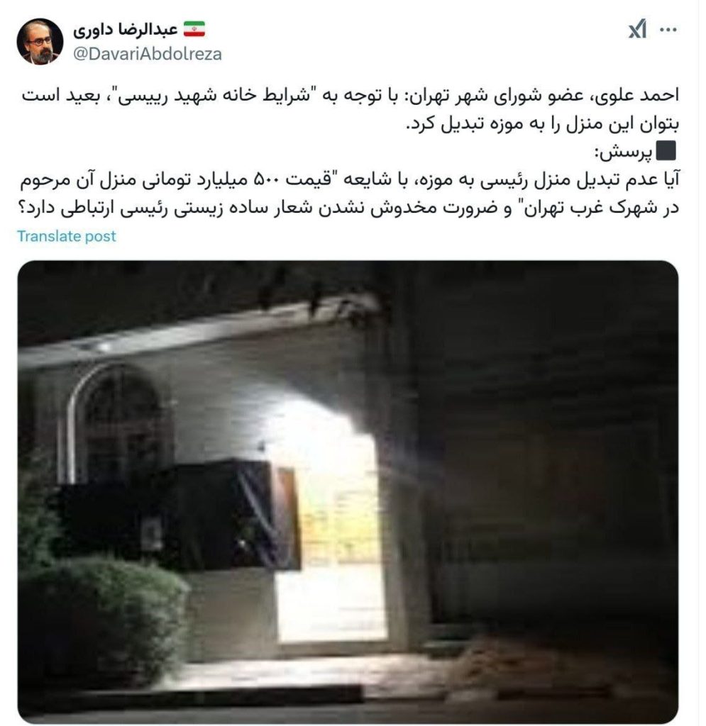The width and height of the screenshot is (706, 726).
Task: Open the attached night photo of the house
Action: pyautogui.click(x=348, y=491)
